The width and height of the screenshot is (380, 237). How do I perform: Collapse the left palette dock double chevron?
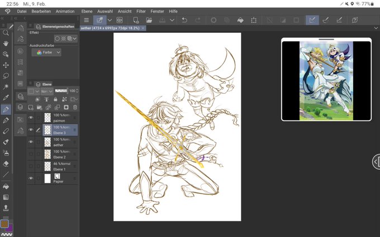[x=2, y=18]
